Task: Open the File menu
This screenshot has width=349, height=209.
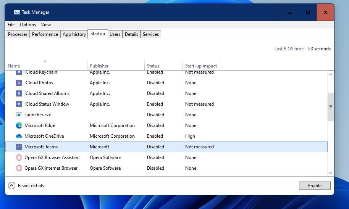Action: coord(11,25)
